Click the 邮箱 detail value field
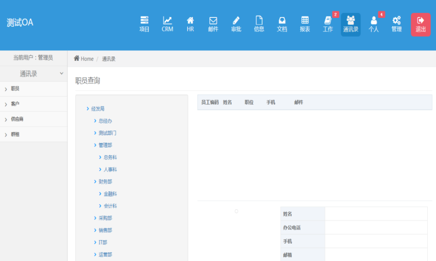Viewport: 436px width, 261px height. (x=376, y=255)
